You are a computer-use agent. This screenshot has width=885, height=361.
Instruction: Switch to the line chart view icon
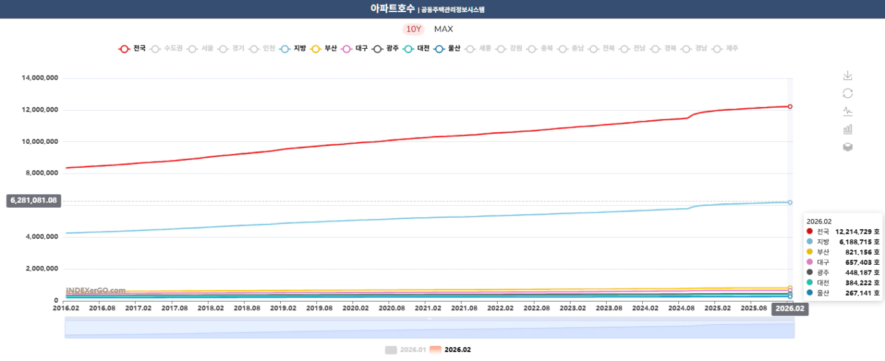pos(848,111)
